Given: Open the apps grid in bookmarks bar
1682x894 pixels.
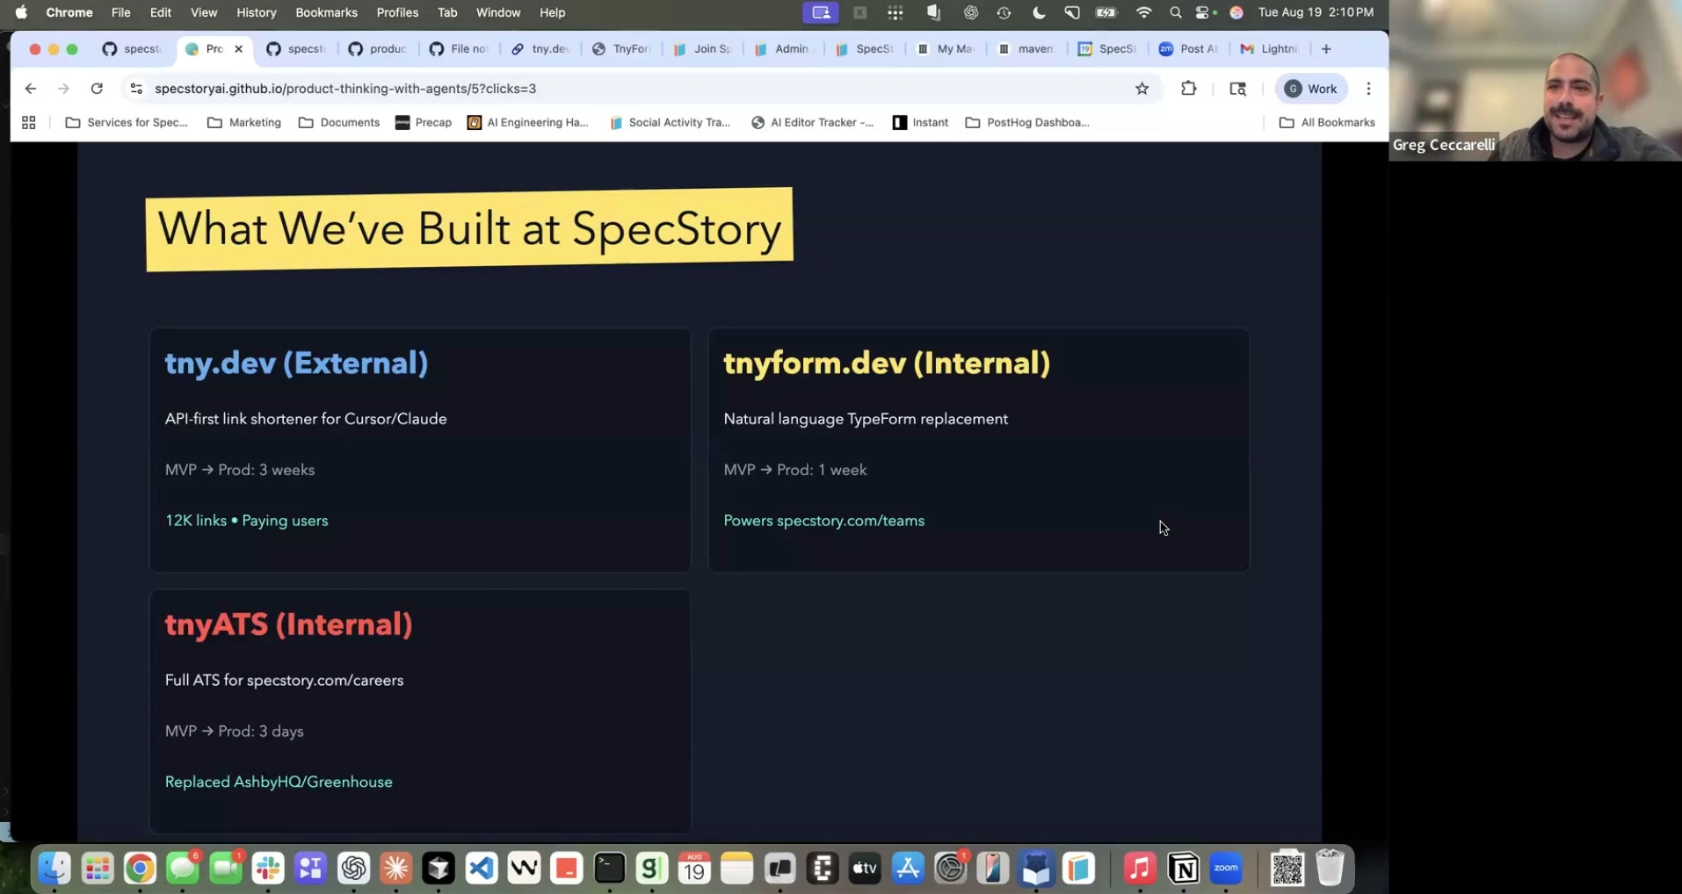Looking at the screenshot, I should pyautogui.click(x=28, y=123).
